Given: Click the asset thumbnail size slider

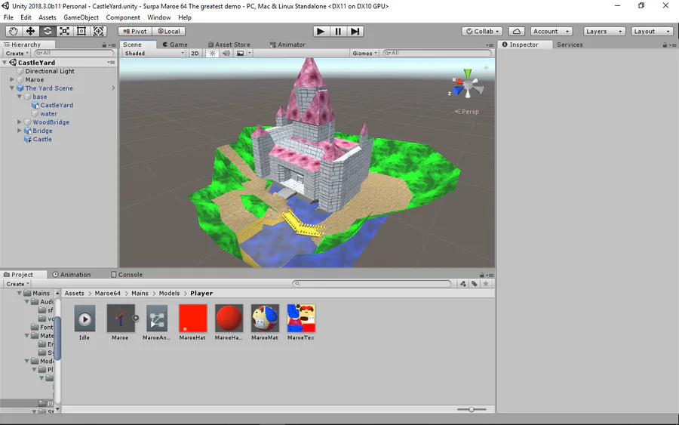Looking at the screenshot, I should (472, 409).
